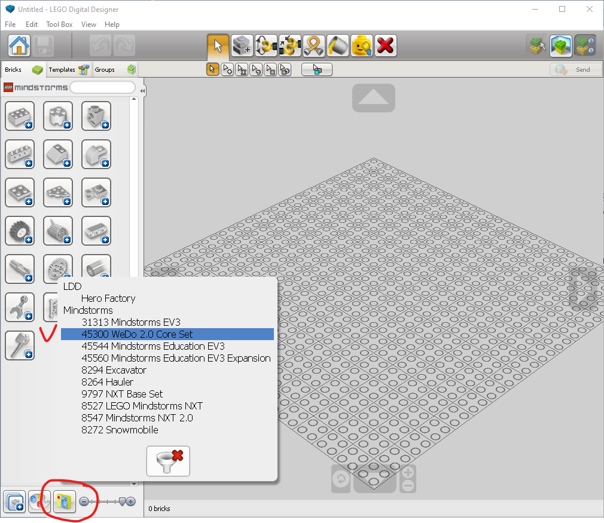Choose 8294 Excavator set
Viewport: 604px width, 523px height.
click(114, 370)
